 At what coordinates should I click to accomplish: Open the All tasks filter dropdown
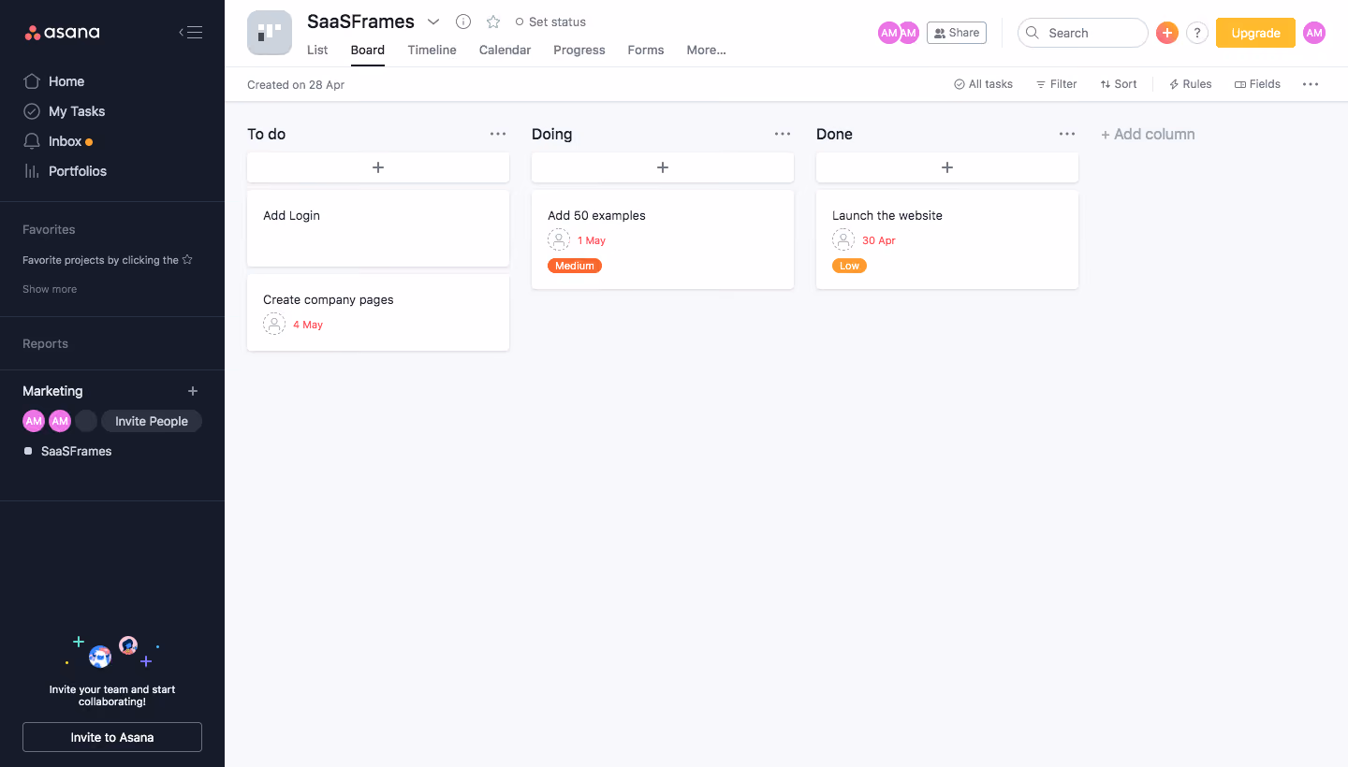983,84
